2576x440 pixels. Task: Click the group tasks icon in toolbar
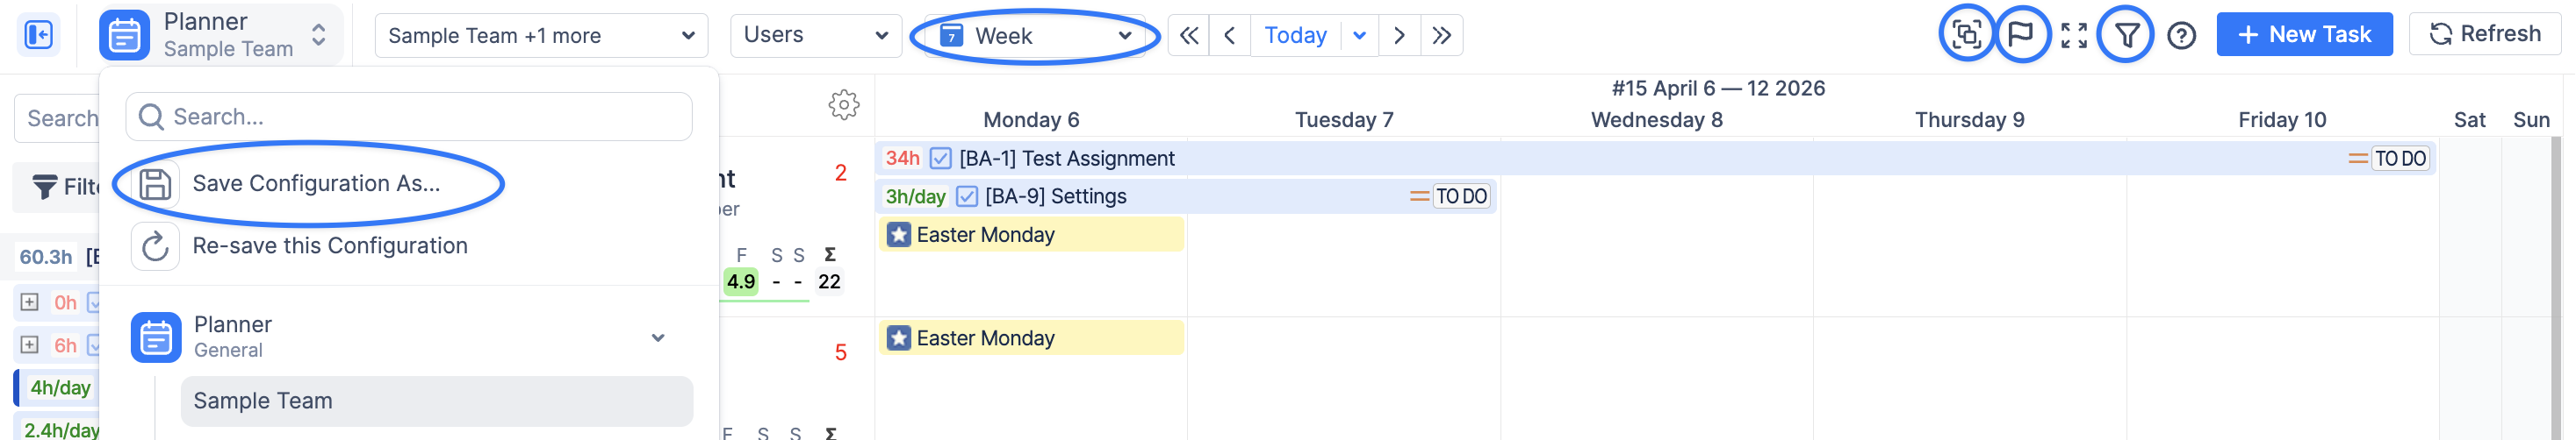coord(1966,35)
